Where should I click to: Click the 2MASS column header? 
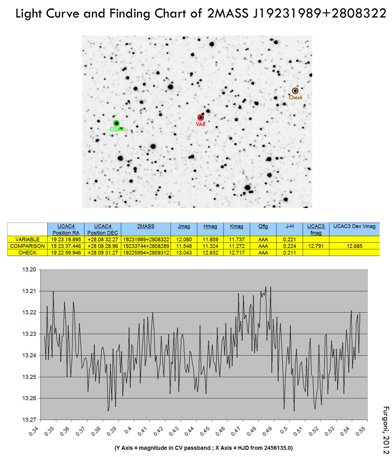[x=146, y=226]
